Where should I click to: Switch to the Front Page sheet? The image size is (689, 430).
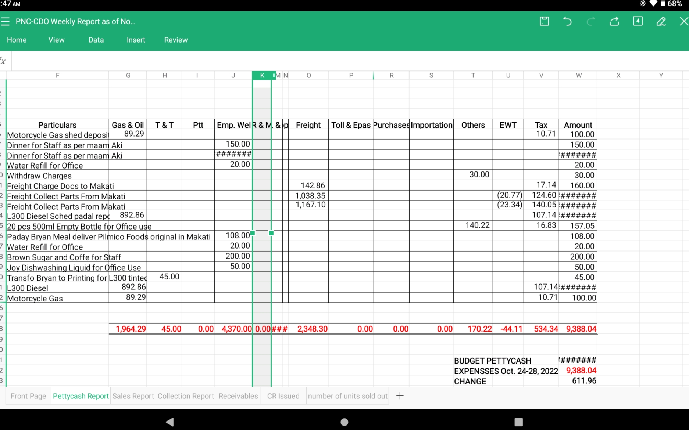(28, 396)
